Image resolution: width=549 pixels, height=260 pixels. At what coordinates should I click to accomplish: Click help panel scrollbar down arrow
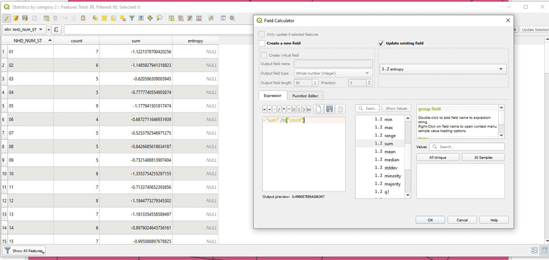tap(501, 135)
